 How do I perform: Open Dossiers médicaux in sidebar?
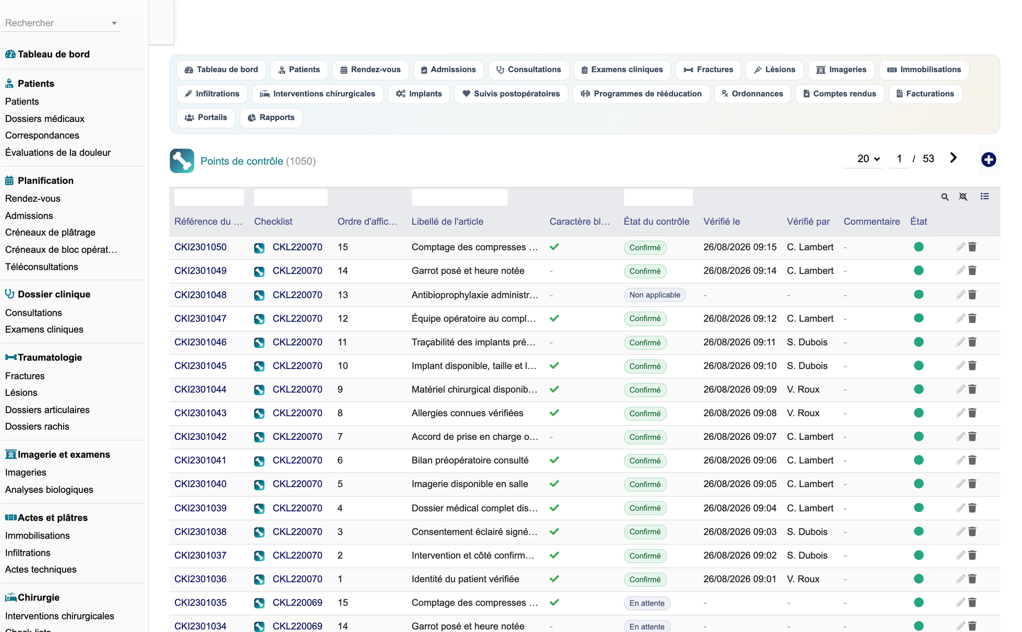[x=45, y=119]
